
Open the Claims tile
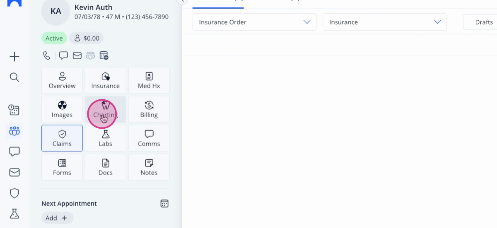coord(62,139)
